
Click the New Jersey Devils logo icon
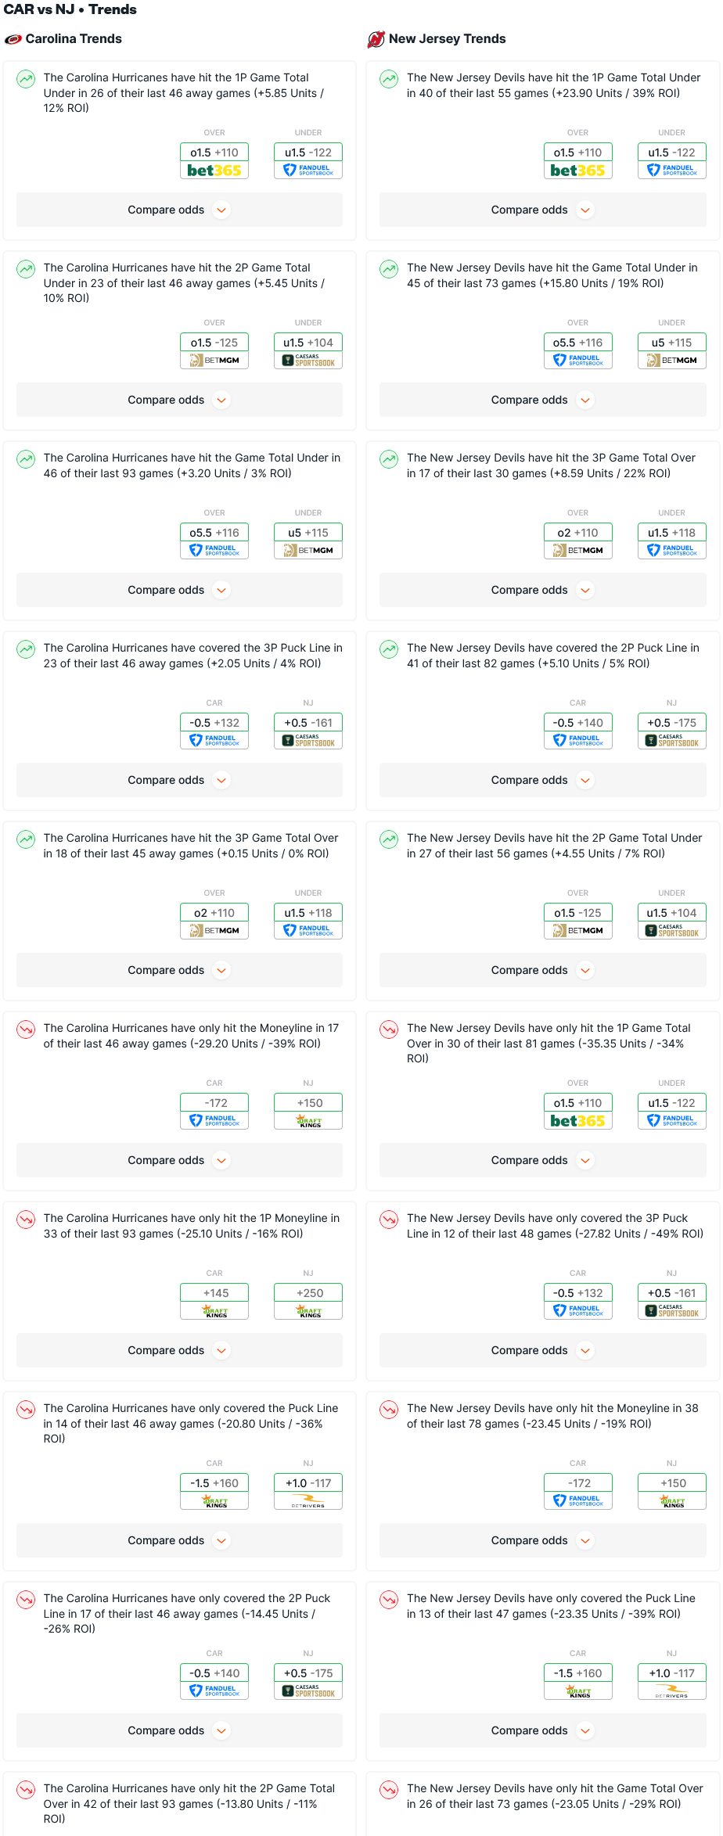(376, 39)
